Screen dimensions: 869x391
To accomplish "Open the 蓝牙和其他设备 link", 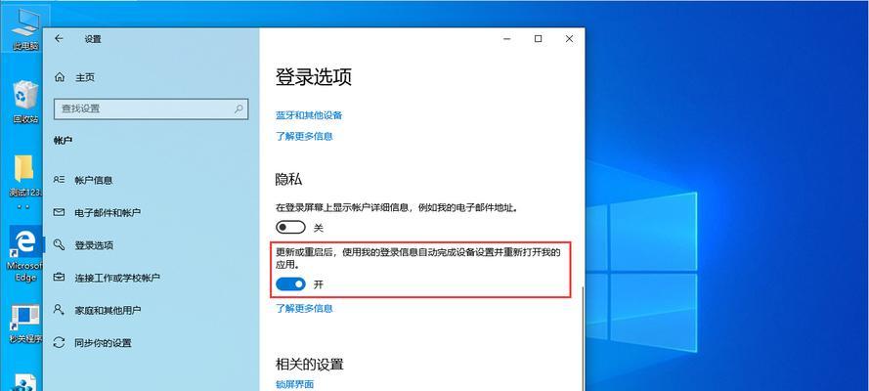I will (309, 115).
